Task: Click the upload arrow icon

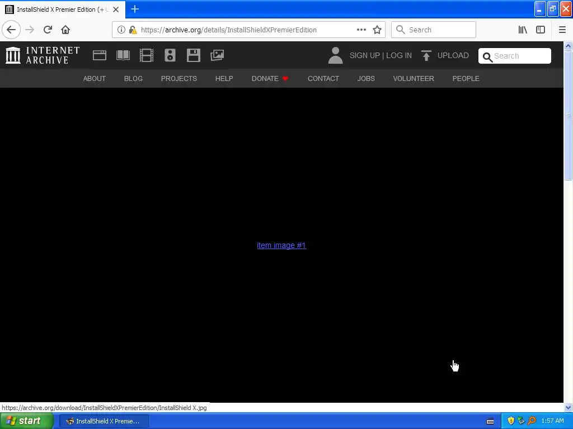Action: click(x=426, y=55)
